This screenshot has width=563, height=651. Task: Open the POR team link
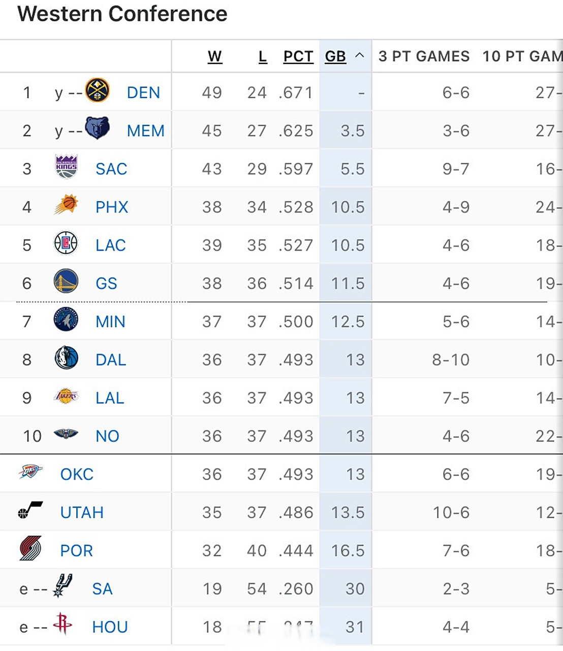pos(77,551)
